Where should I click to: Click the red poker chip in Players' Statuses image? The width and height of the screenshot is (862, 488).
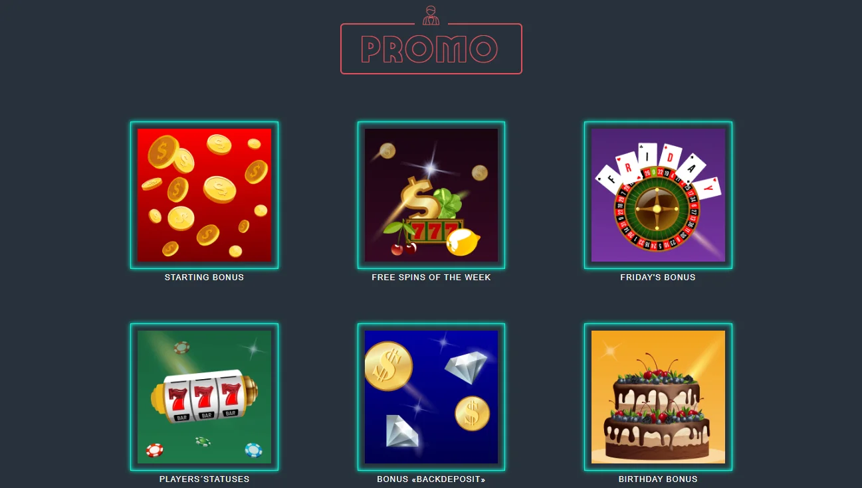point(155,450)
